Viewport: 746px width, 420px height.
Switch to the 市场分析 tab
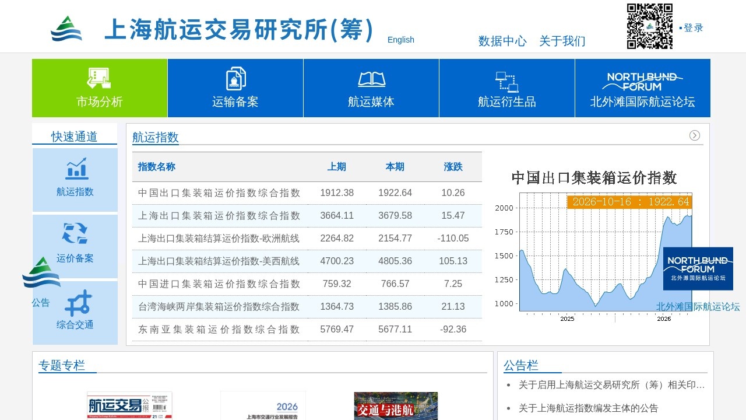click(100, 88)
